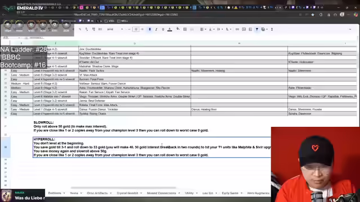Viewport: 360px width, 202px height.
Task: Toggle italic formatting in the toolbar
Action: point(156,29)
